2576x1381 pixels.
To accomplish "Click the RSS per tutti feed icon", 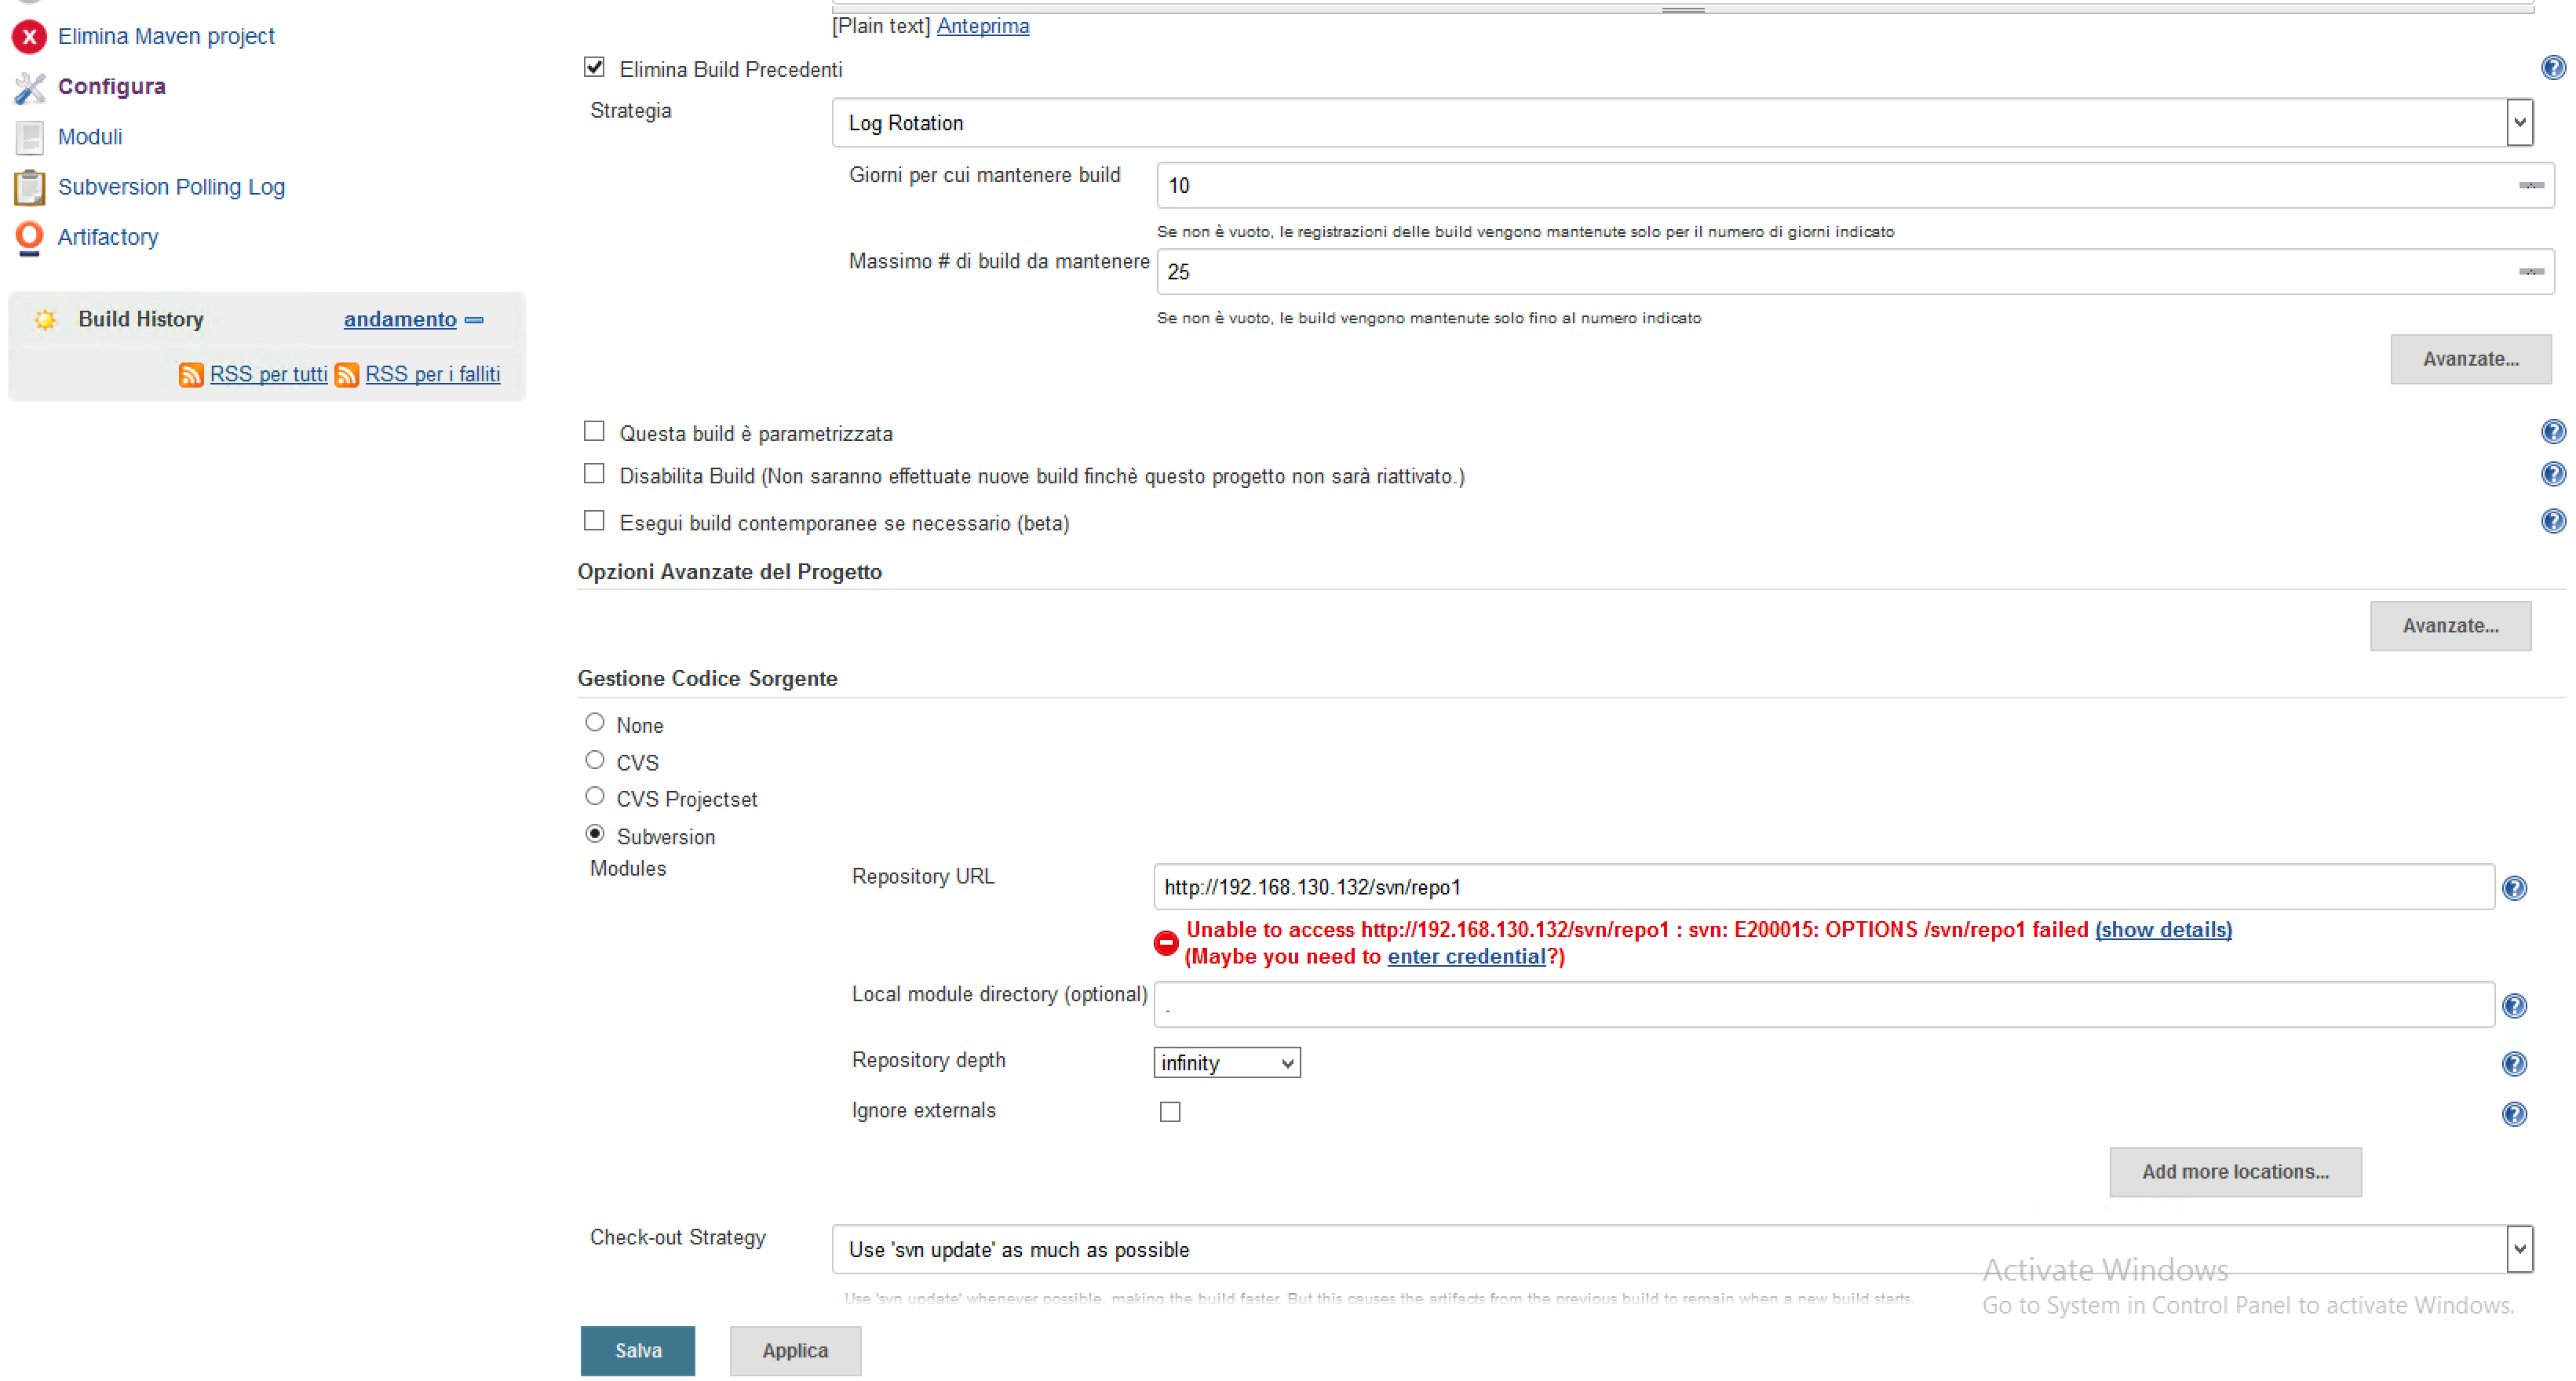I will point(192,374).
